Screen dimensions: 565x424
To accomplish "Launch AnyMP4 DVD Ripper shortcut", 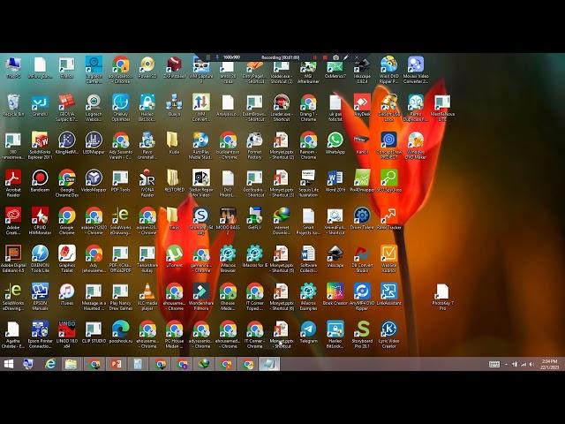I will coord(362,296).
